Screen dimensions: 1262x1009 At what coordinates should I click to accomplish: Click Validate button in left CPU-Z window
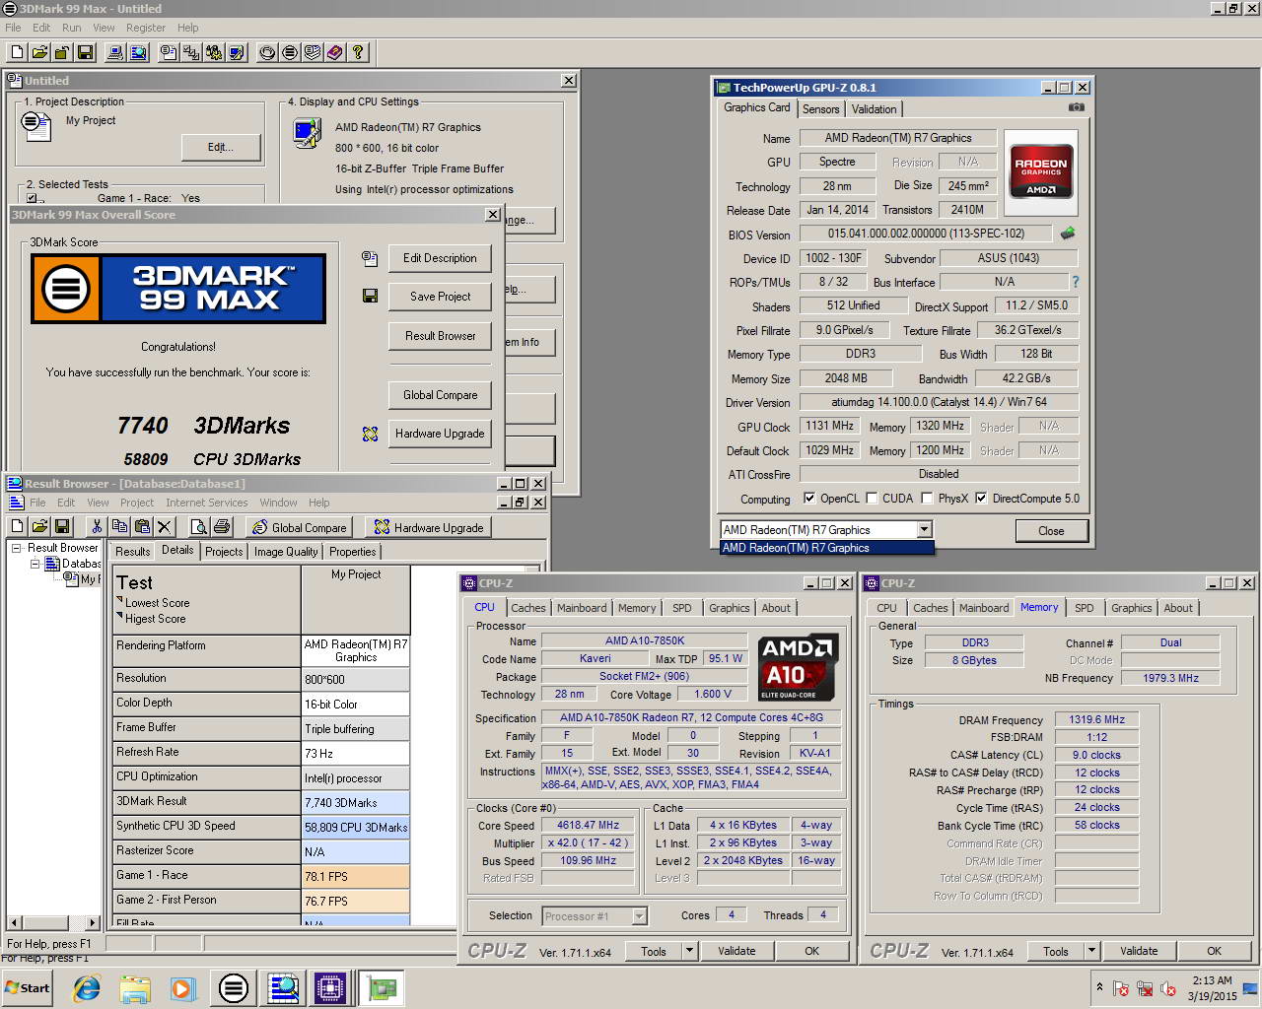tap(736, 951)
